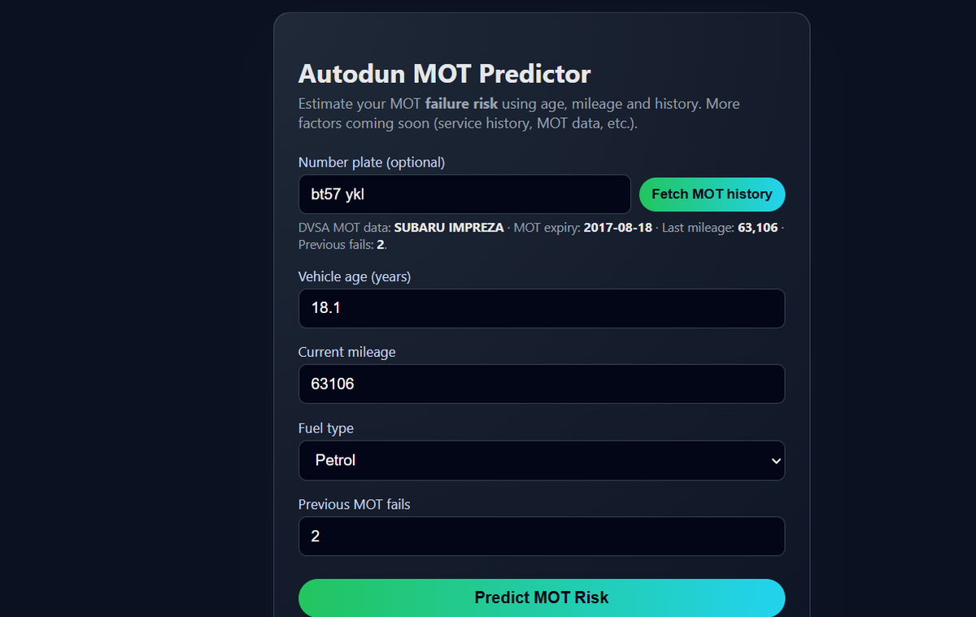Screen dimensions: 976x617
Task: Click the Vehicle age (years) label
Action: click(355, 276)
